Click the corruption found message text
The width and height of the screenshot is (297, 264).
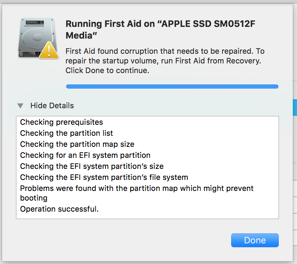pyautogui.click(x=165, y=56)
